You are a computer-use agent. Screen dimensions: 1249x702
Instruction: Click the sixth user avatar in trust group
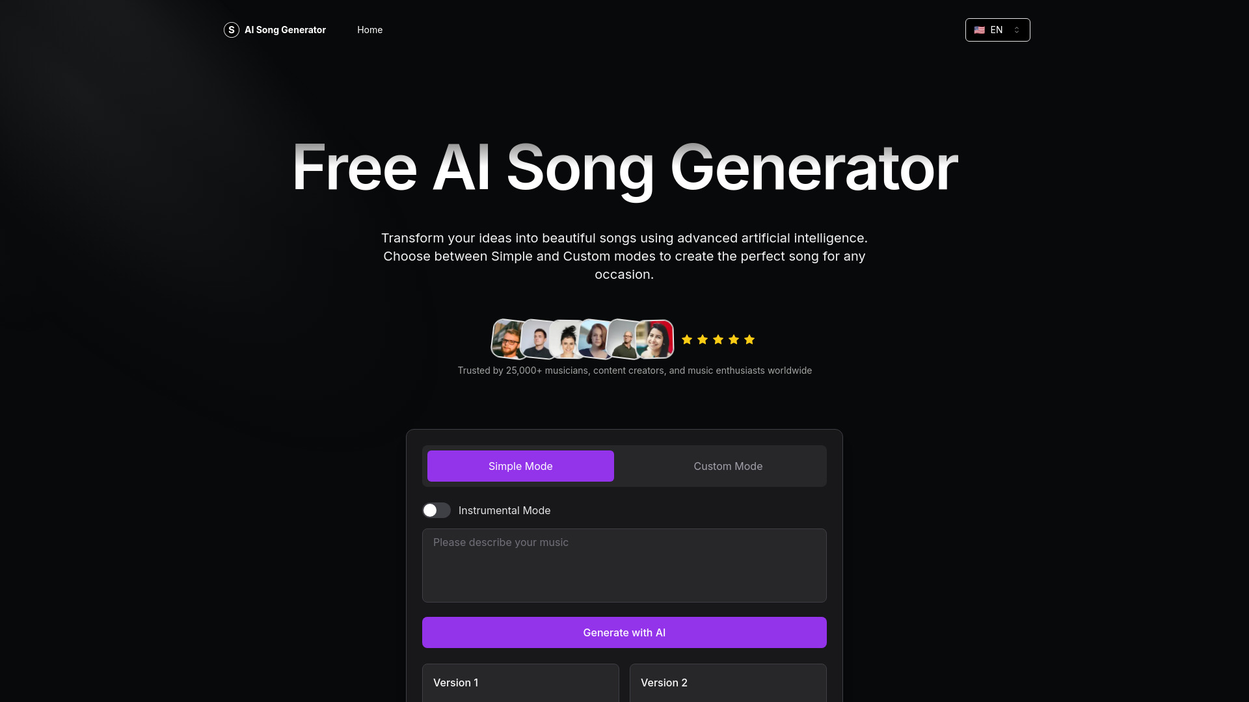(654, 339)
